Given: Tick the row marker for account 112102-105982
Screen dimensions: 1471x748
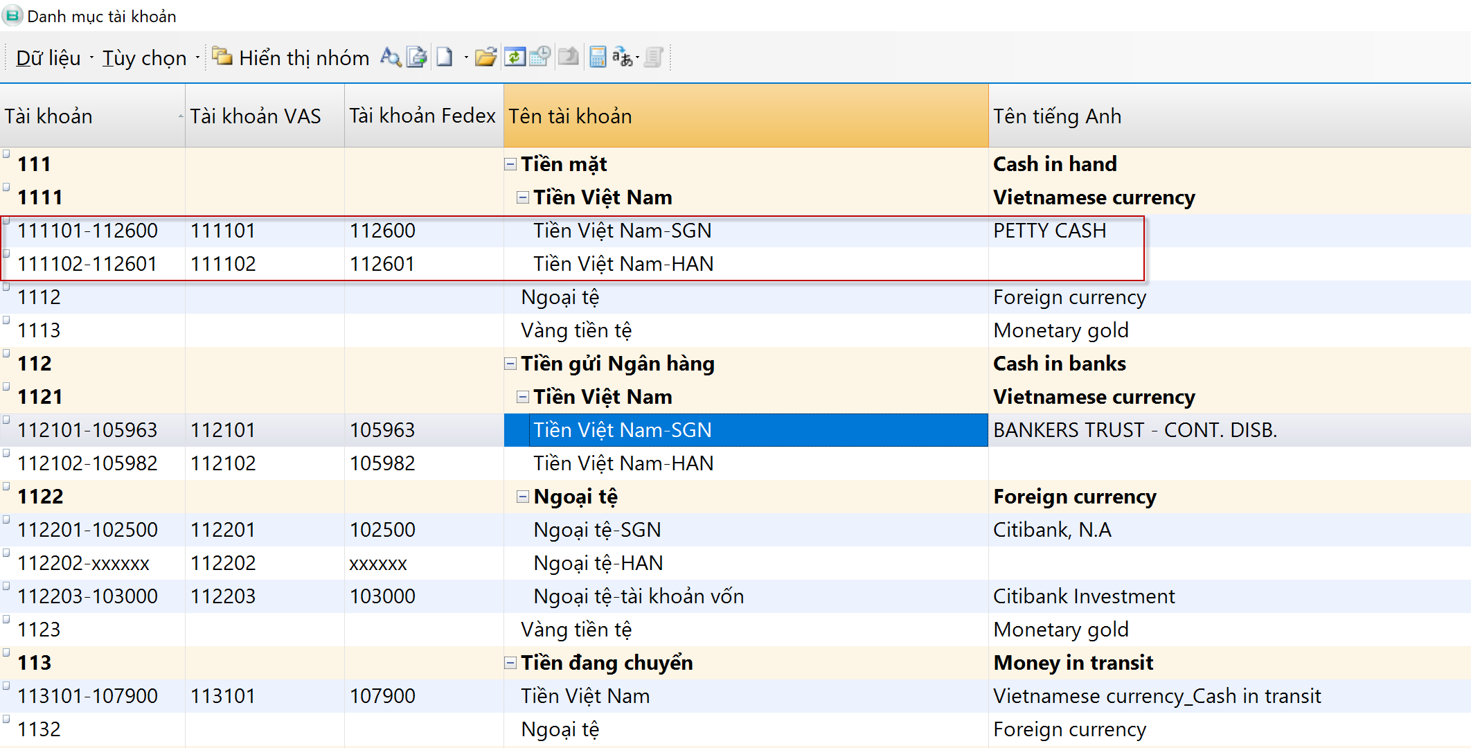Looking at the screenshot, I should click(x=6, y=453).
